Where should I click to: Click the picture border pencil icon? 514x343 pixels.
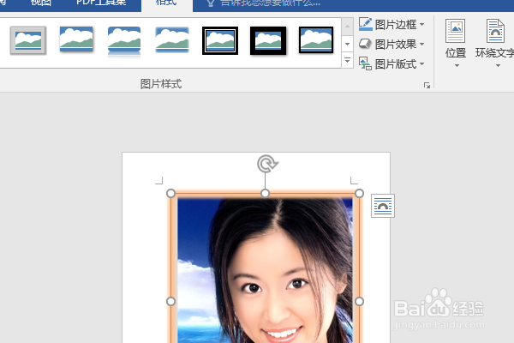point(365,24)
